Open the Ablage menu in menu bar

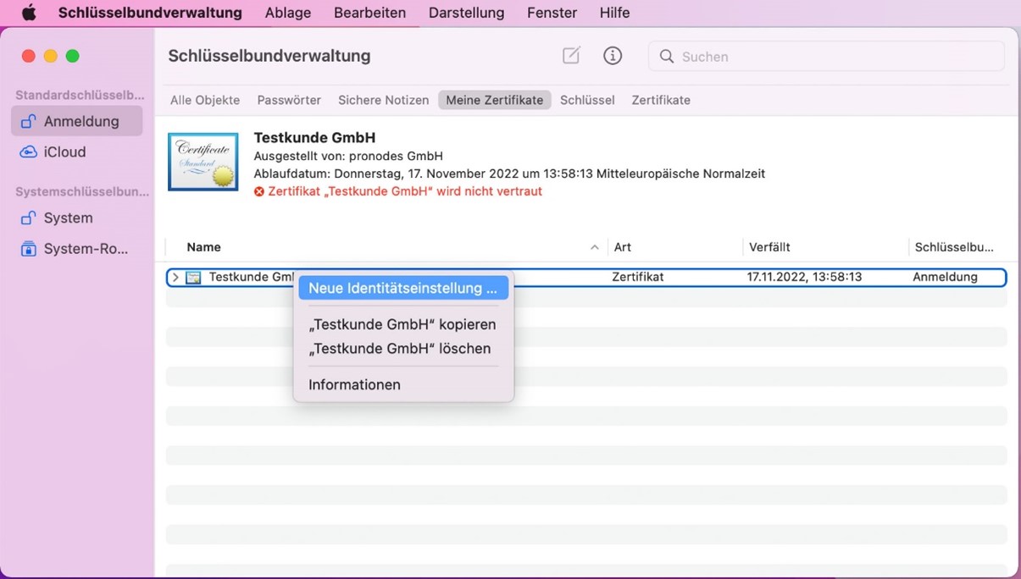288,13
